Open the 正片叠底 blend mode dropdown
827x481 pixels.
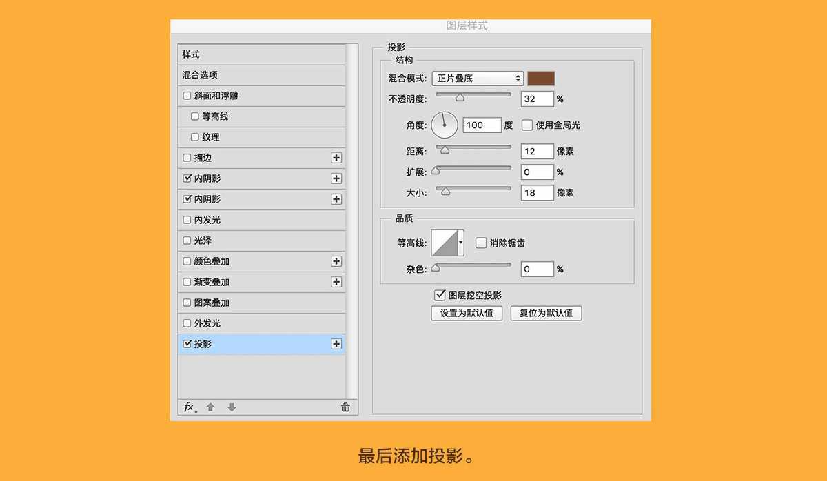click(x=477, y=78)
